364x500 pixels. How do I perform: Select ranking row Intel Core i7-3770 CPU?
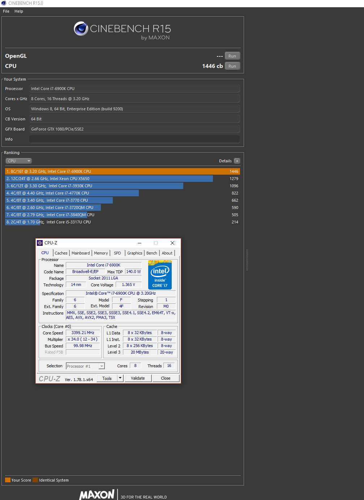123,200
